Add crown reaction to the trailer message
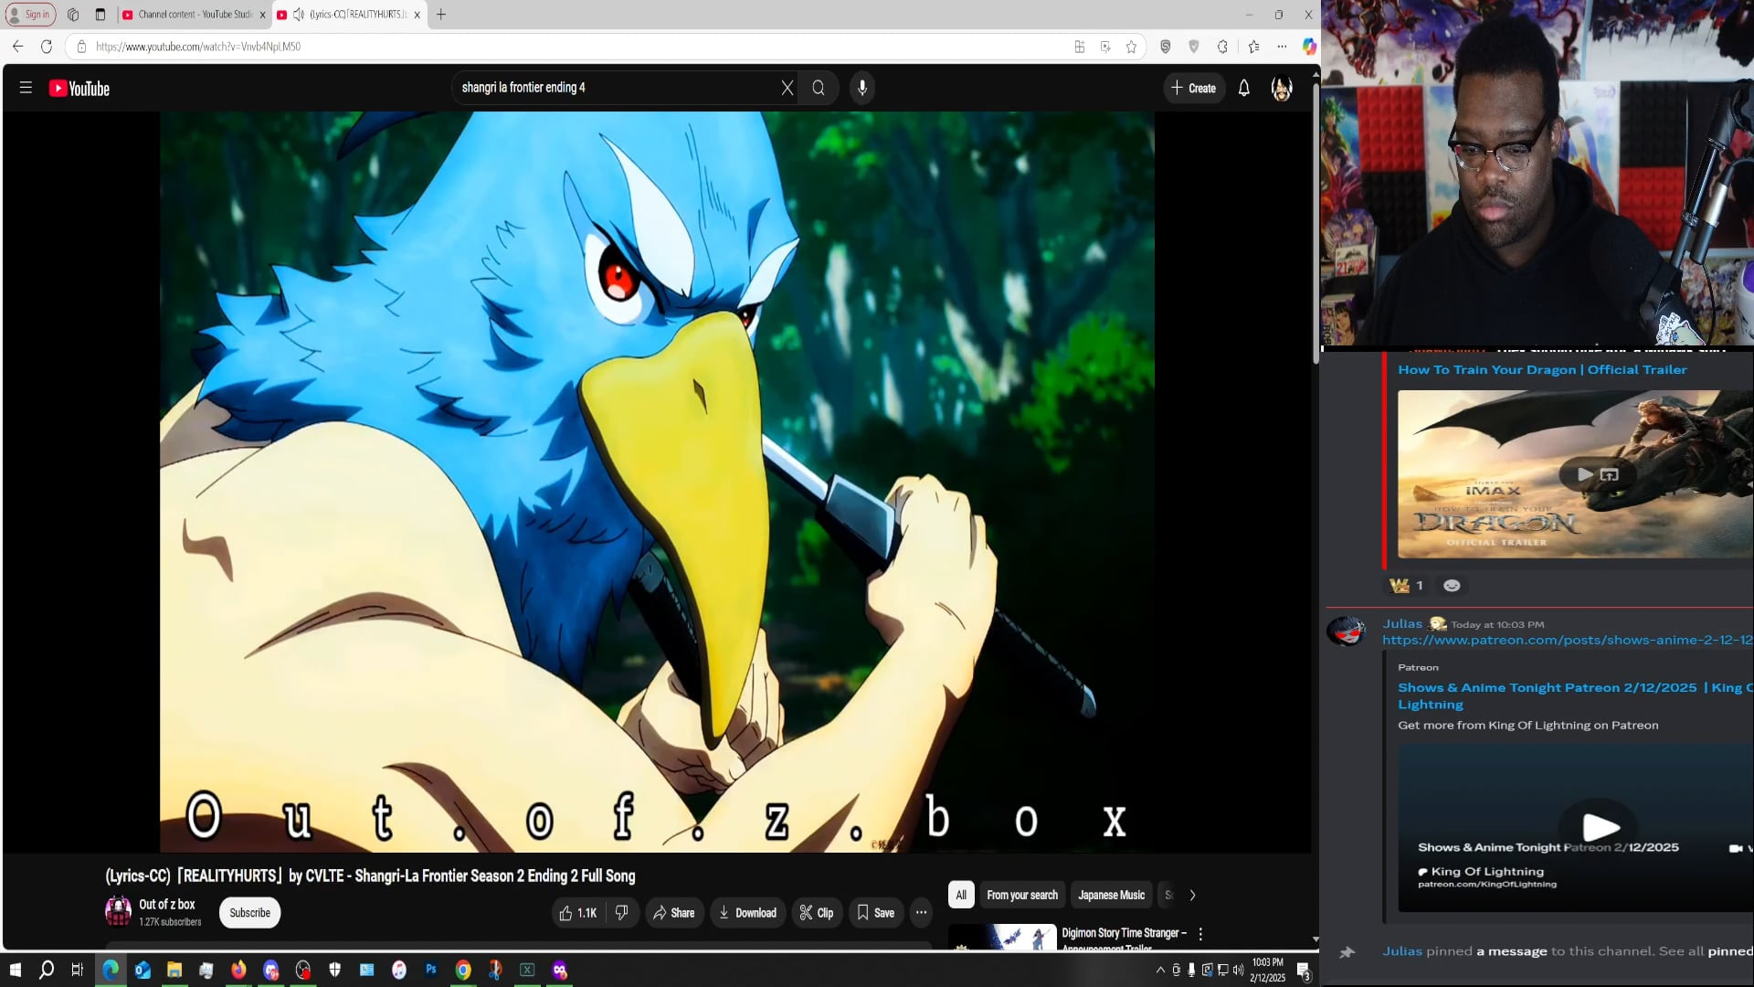This screenshot has height=987, width=1754. (1407, 586)
